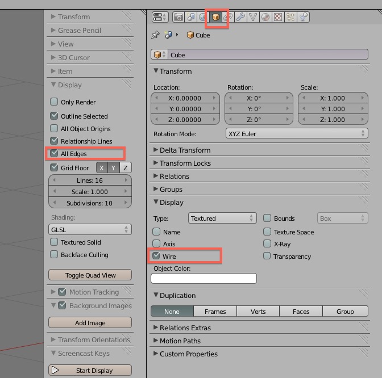The image size is (382, 378).
Task: Open Object Data mesh triangle icon
Action: (253, 17)
